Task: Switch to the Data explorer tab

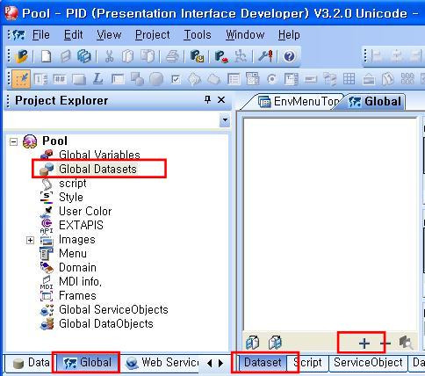Action: point(31,363)
